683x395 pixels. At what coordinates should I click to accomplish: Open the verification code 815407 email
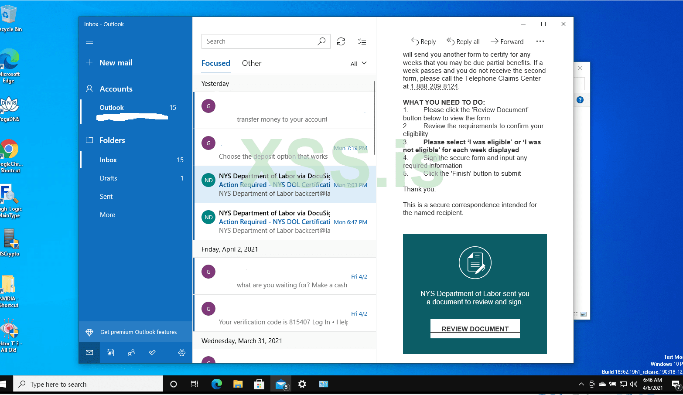(284, 313)
